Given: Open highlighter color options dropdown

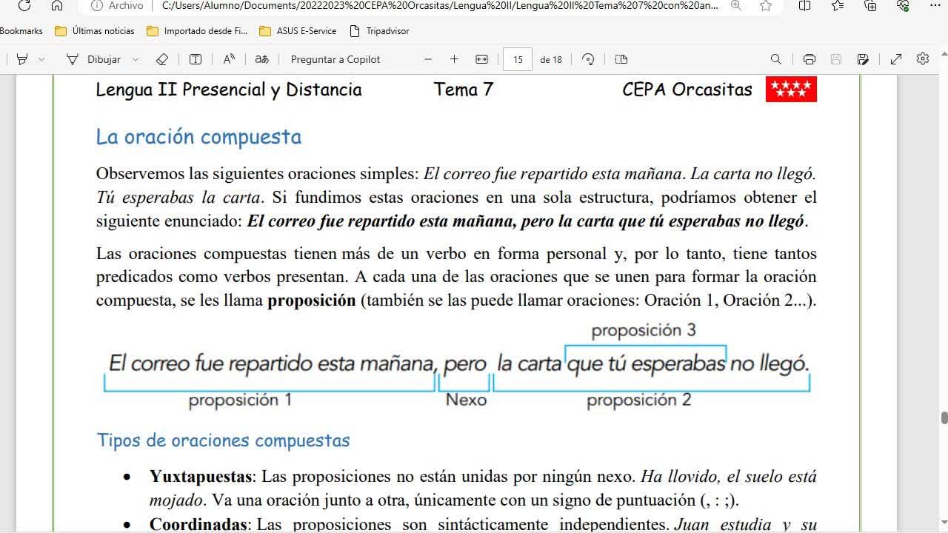Looking at the screenshot, I should point(41,59).
